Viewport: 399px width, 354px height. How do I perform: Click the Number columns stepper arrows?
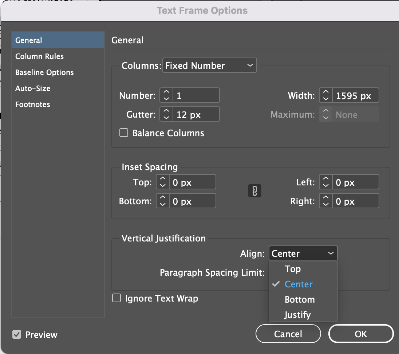pos(166,95)
